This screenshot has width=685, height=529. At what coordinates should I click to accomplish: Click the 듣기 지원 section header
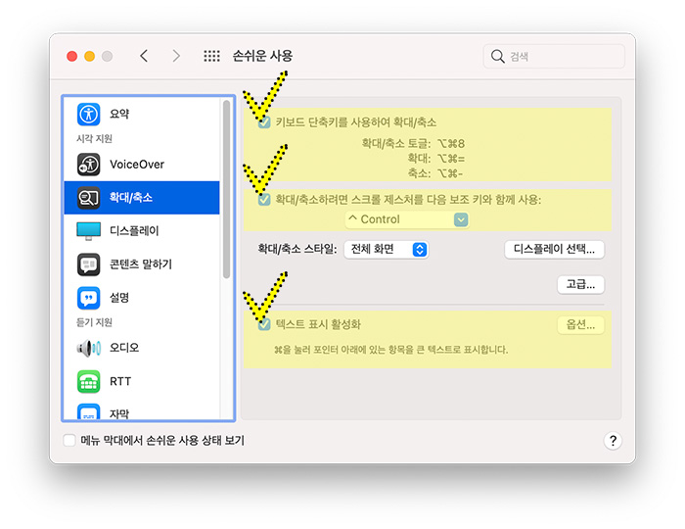click(94, 322)
